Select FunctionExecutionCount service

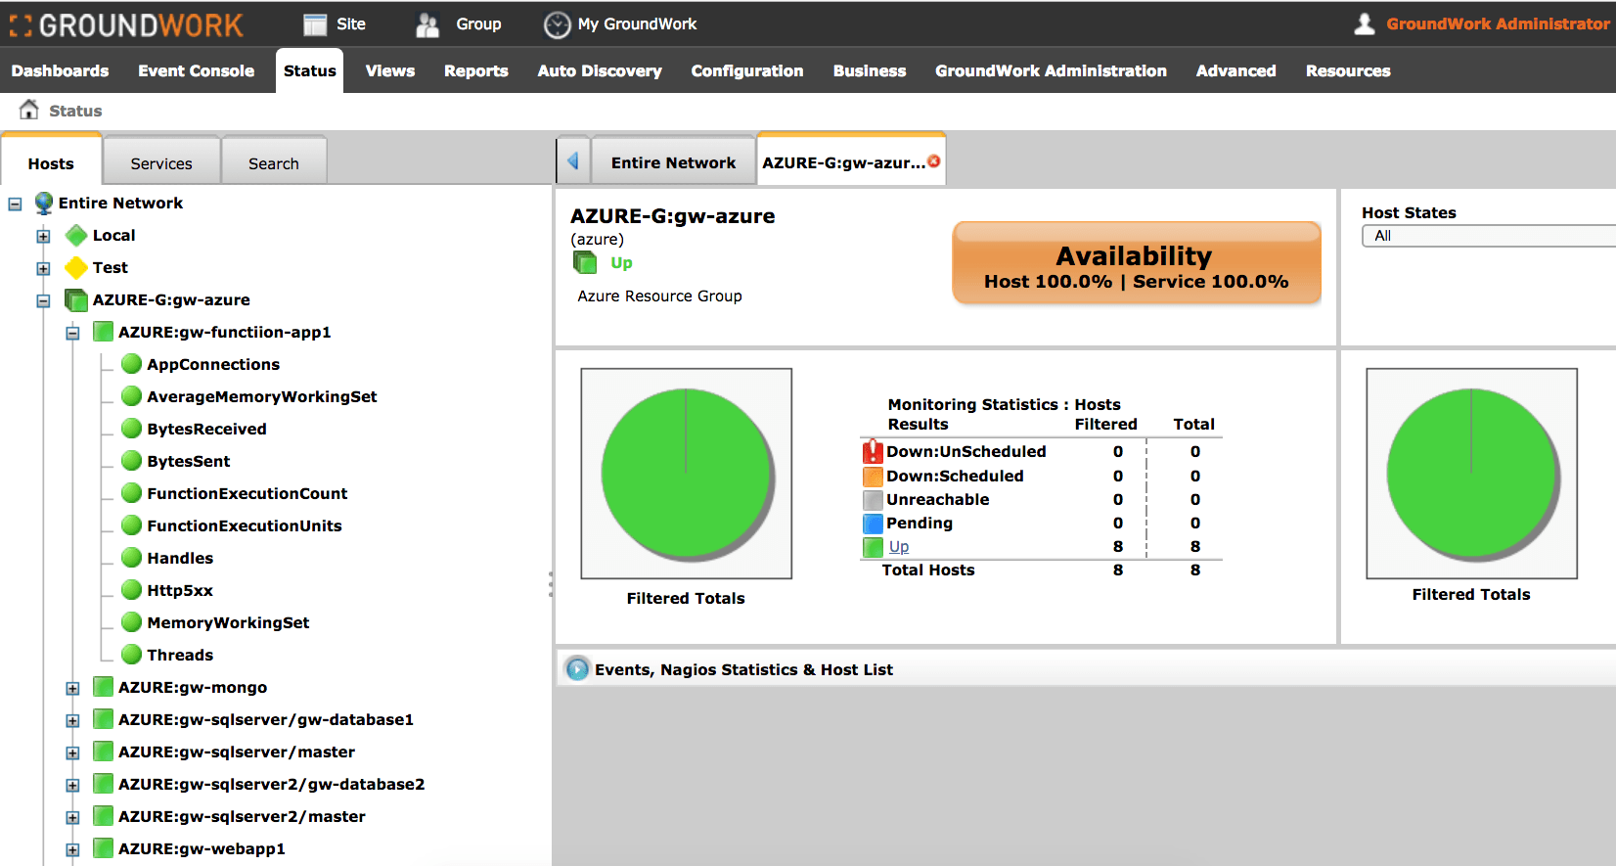coord(247,493)
